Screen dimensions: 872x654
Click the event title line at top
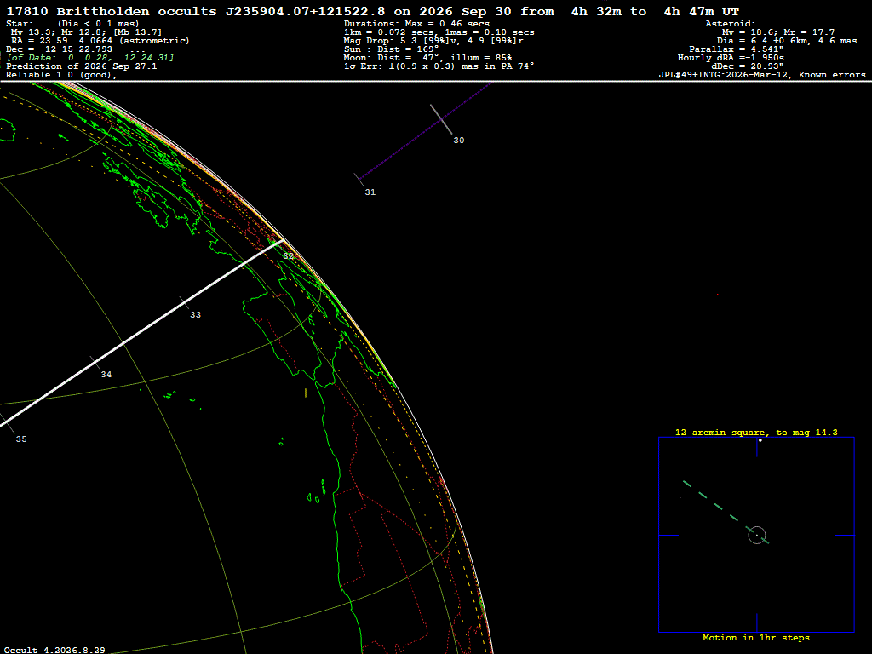coord(373,12)
